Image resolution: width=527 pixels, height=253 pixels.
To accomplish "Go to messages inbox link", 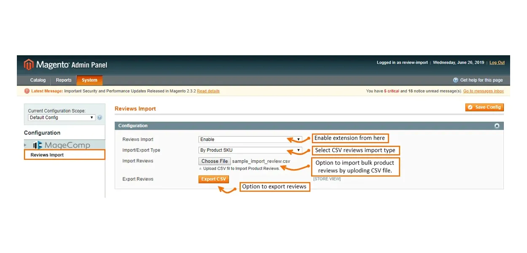I will click(483, 91).
